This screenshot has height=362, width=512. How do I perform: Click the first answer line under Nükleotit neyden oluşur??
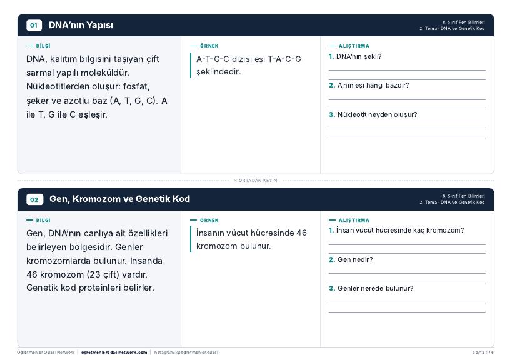click(407, 129)
